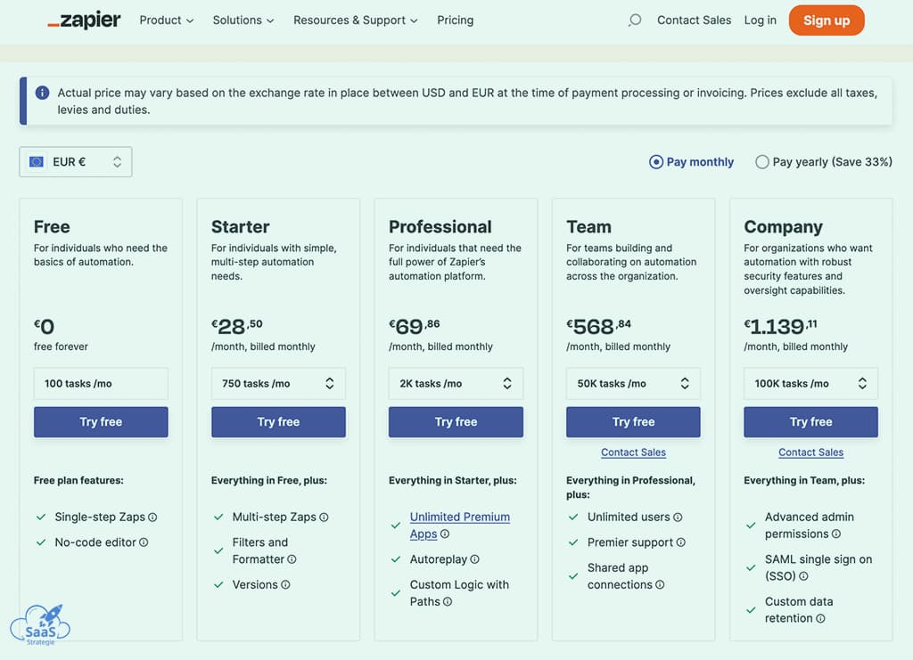Click info icon next to No-code editor
Viewport: 913px width, 660px height.
[x=144, y=542]
